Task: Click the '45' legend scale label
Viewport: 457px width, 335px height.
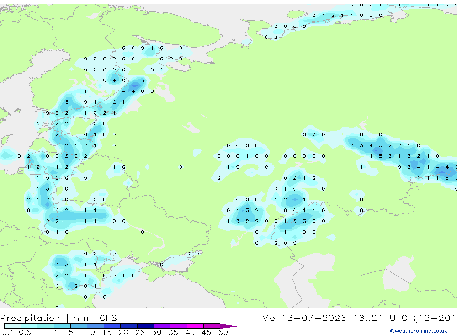Action: [207, 332]
